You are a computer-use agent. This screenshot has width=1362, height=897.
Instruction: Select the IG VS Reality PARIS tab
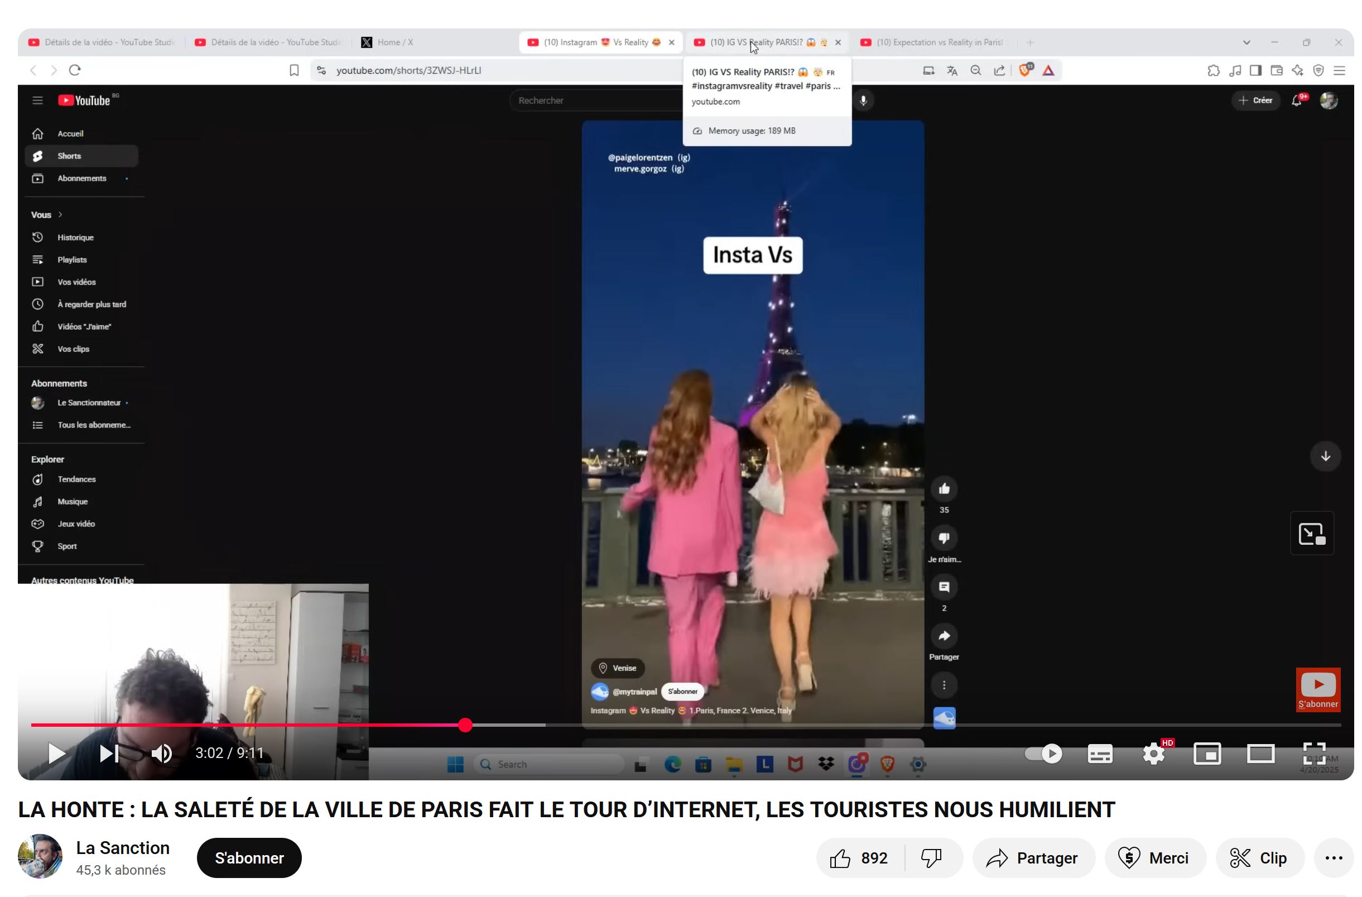pyautogui.click(x=761, y=42)
